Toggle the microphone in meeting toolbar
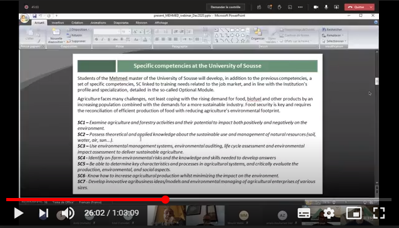The width and height of the screenshot is (399, 228). click(326, 7)
